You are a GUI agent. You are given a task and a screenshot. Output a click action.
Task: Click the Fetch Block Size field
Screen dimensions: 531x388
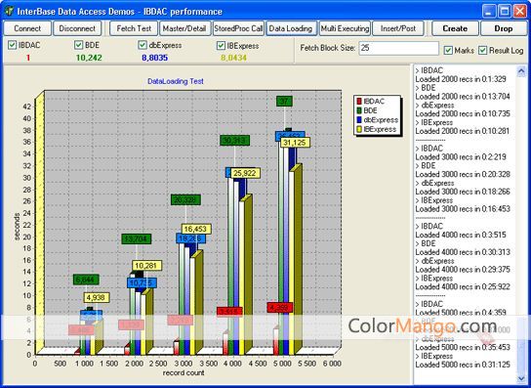pyautogui.click(x=399, y=48)
